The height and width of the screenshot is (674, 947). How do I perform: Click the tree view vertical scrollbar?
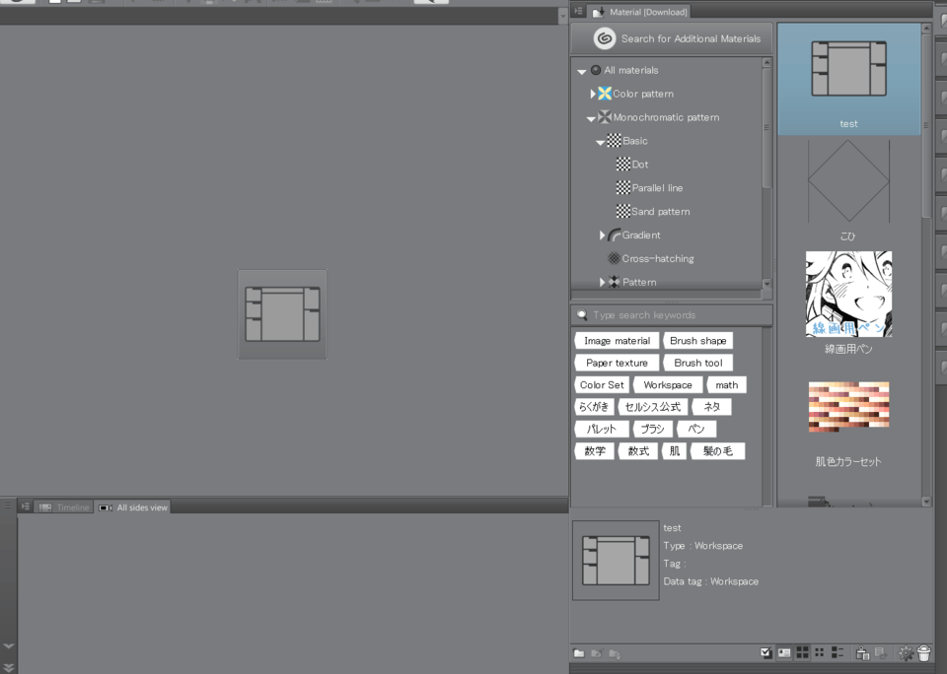tap(766, 128)
